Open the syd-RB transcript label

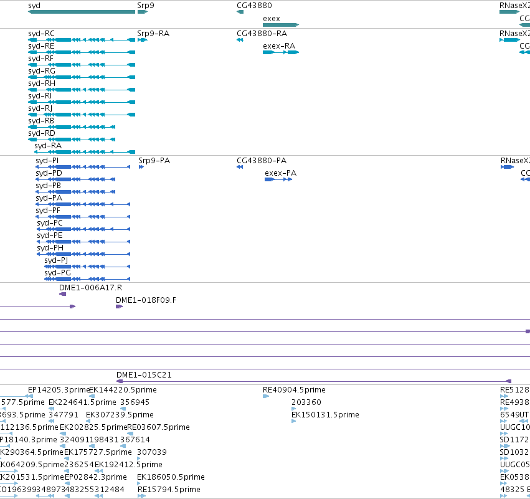tap(41, 121)
